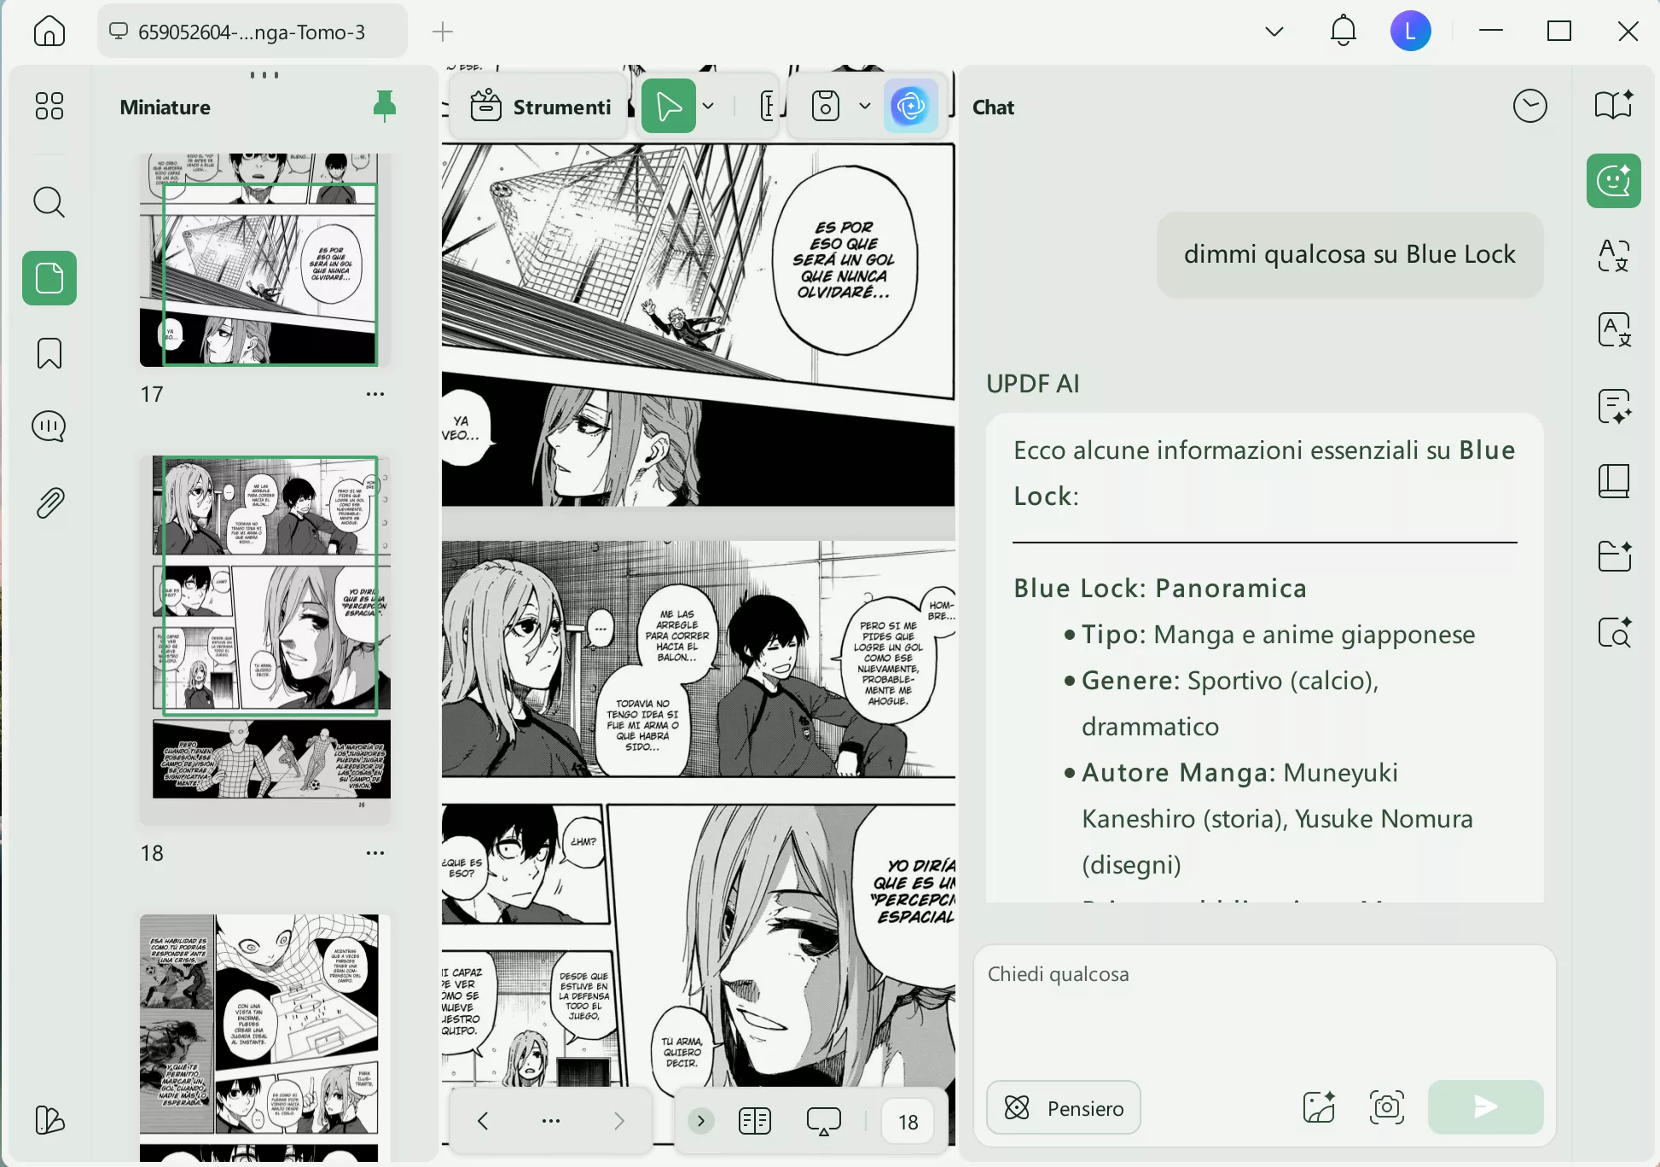The image size is (1660, 1167).
Task: Open the comments panel icon
Action: [x=49, y=426]
